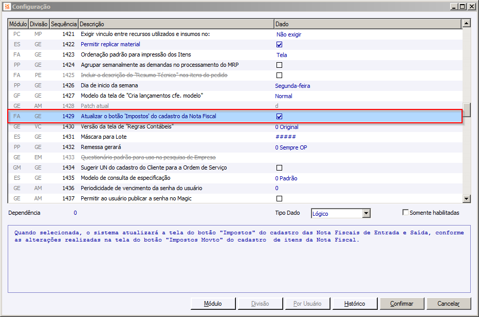Click the Dependência value 0
Image resolution: width=479 pixels, height=317 pixels.
click(75, 213)
